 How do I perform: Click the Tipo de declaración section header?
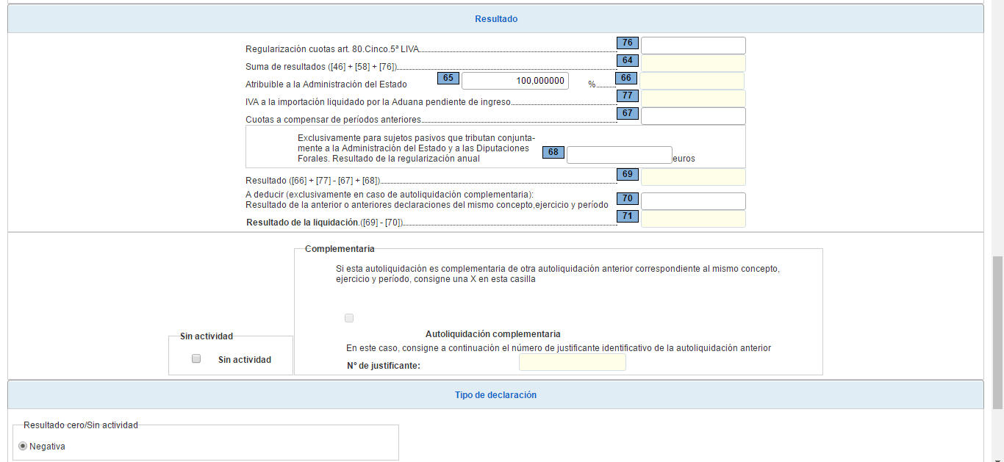pos(495,395)
